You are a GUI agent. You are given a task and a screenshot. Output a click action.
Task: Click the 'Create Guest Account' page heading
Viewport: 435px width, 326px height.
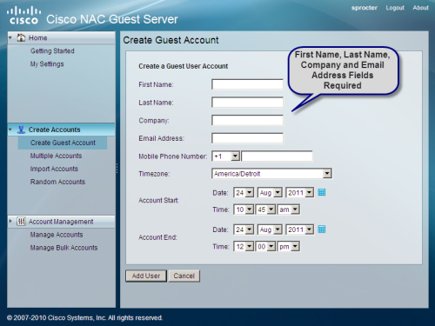(x=171, y=40)
